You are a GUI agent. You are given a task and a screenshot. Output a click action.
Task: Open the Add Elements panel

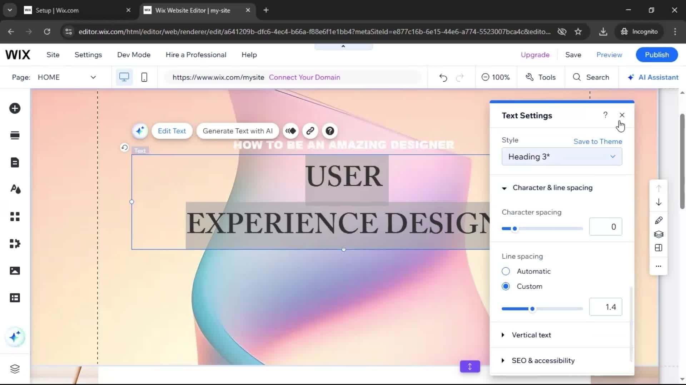(x=15, y=108)
